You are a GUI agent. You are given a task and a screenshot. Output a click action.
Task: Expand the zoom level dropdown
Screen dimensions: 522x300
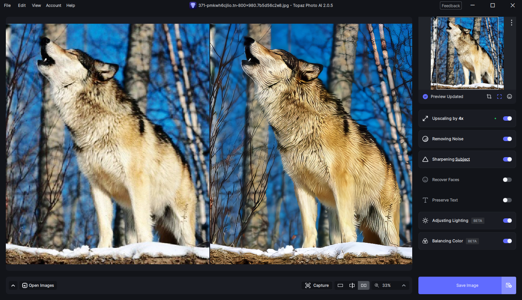403,285
